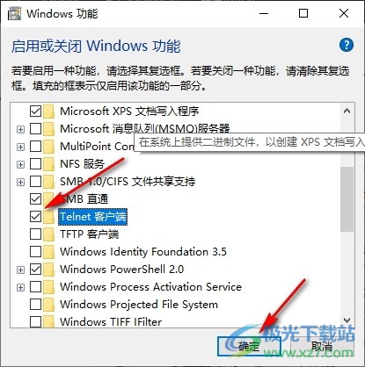Viewport: 365px width, 367px height.
Task: Click the 取消 cancel button
Action: click(x=322, y=347)
